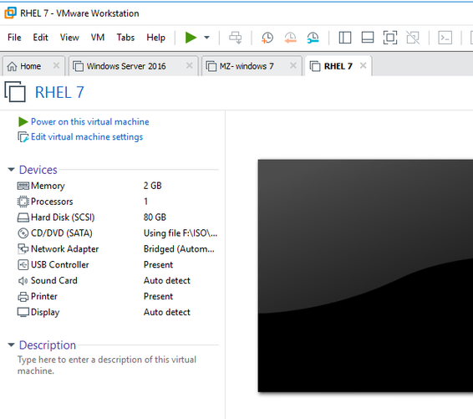Close the Windows Server 2016 tab
The width and height of the screenshot is (473, 419).
[189, 65]
